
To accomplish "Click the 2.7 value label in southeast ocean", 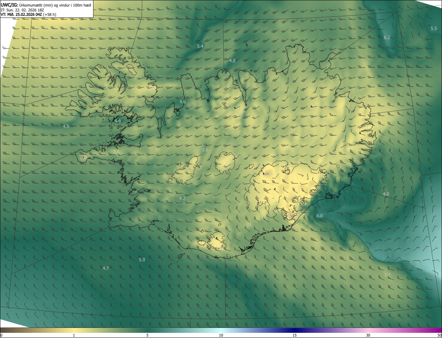I will click(x=387, y=275).
